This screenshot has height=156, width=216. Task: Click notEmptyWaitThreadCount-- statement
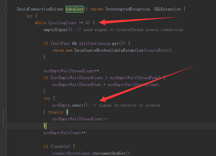pos(80,119)
